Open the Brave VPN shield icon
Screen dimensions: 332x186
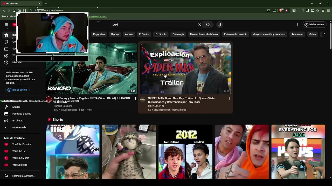[323, 10]
